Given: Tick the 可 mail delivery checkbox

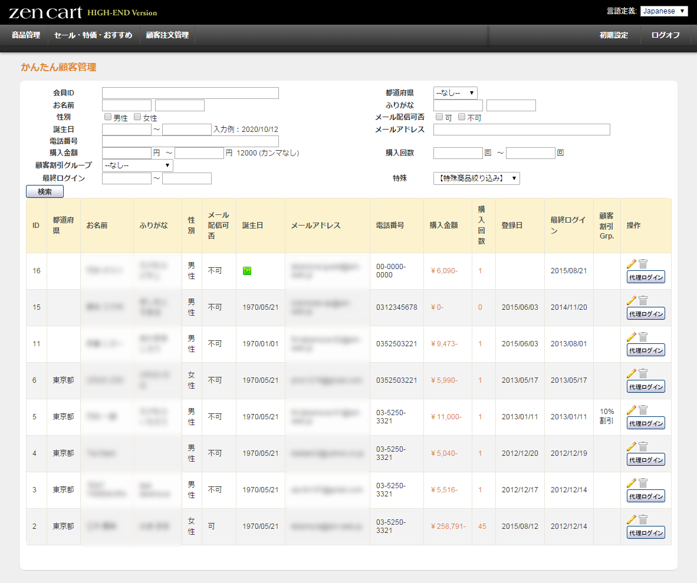Looking at the screenshot, I should (x=439, y=117).
